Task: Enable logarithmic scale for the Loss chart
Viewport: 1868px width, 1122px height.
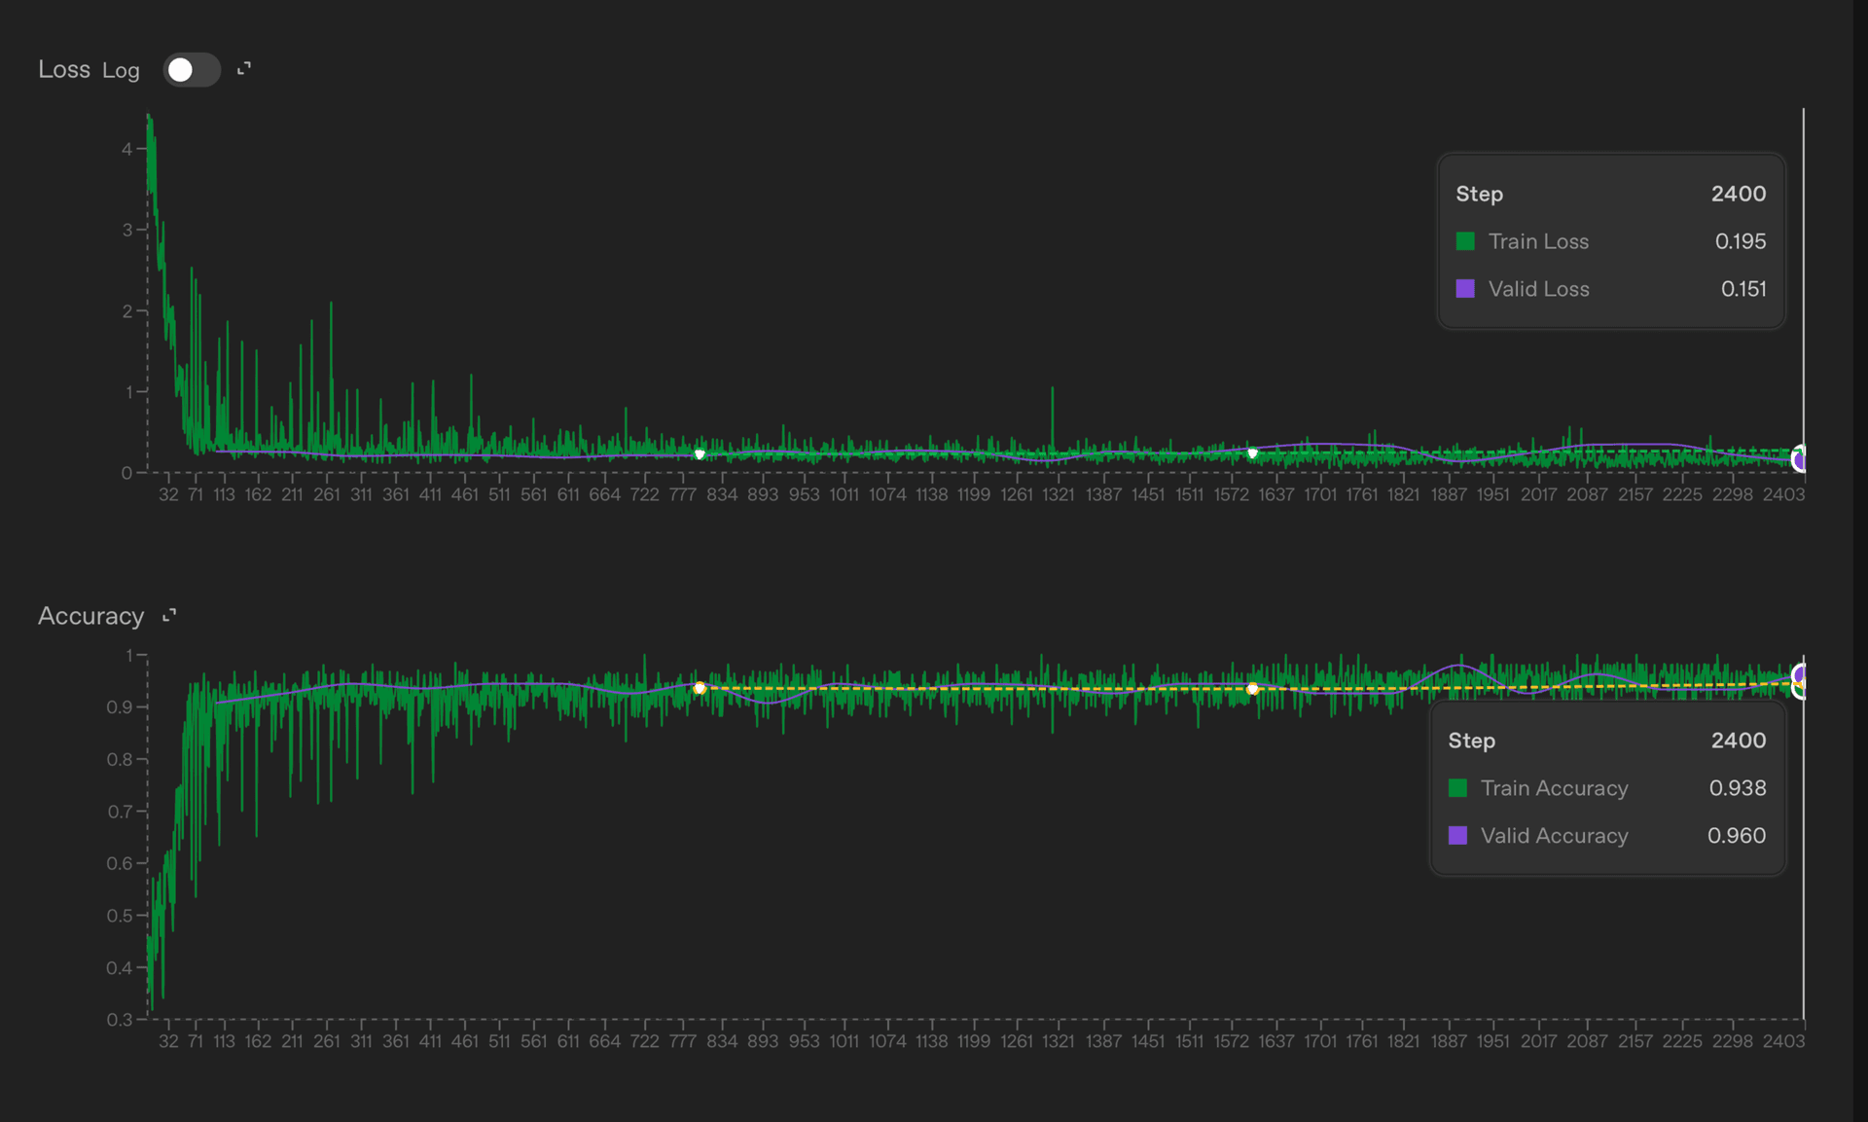Action: coord(191,69)
